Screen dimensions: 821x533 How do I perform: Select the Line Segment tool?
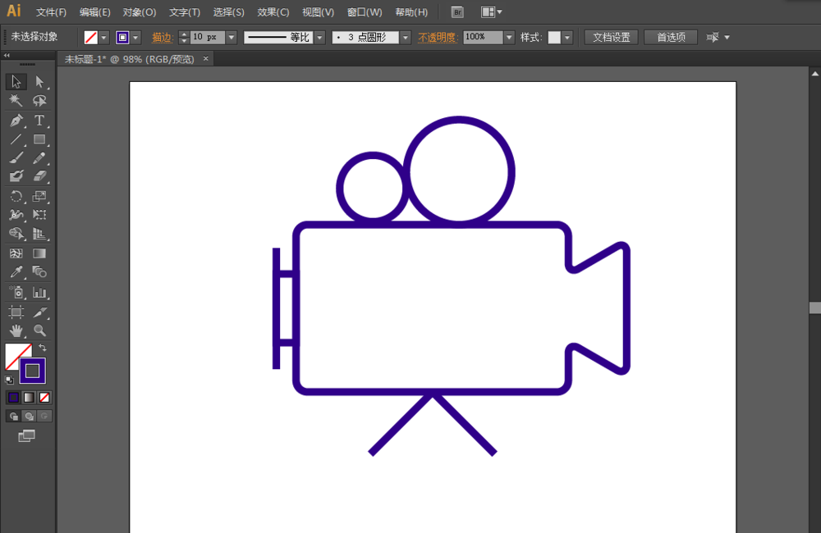click(x=16, y=139)
